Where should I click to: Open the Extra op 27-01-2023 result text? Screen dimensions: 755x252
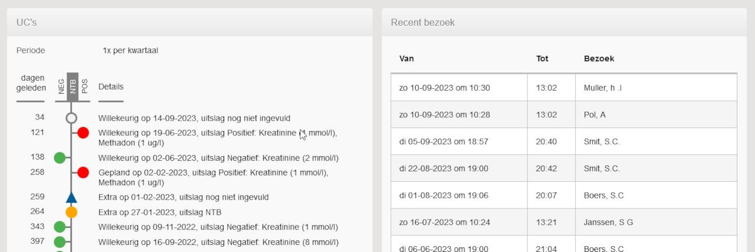point(160,212)
